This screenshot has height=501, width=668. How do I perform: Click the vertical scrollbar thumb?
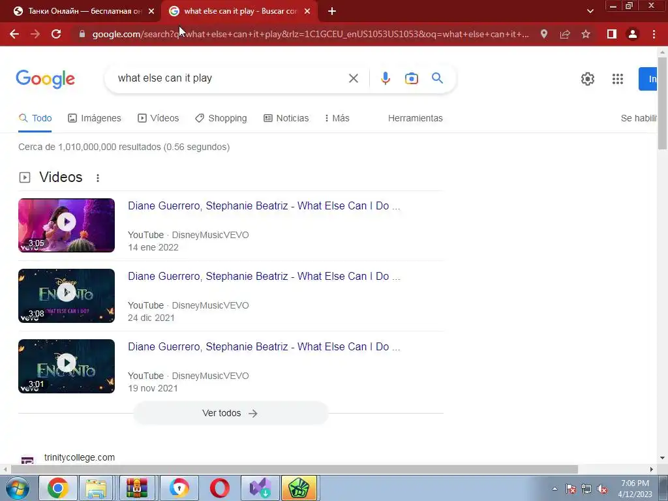tap(663, 103)
